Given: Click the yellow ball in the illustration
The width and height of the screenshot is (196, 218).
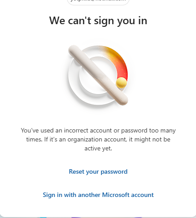Looking at the screenshot, I should point(122,82).
